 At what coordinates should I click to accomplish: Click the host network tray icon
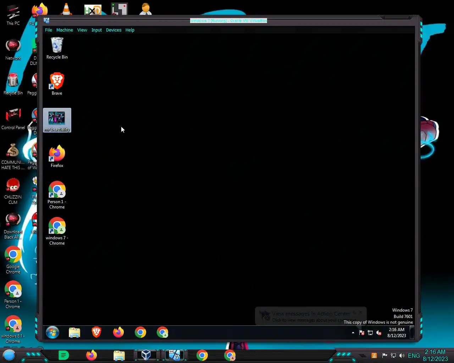tap(393, 356)
